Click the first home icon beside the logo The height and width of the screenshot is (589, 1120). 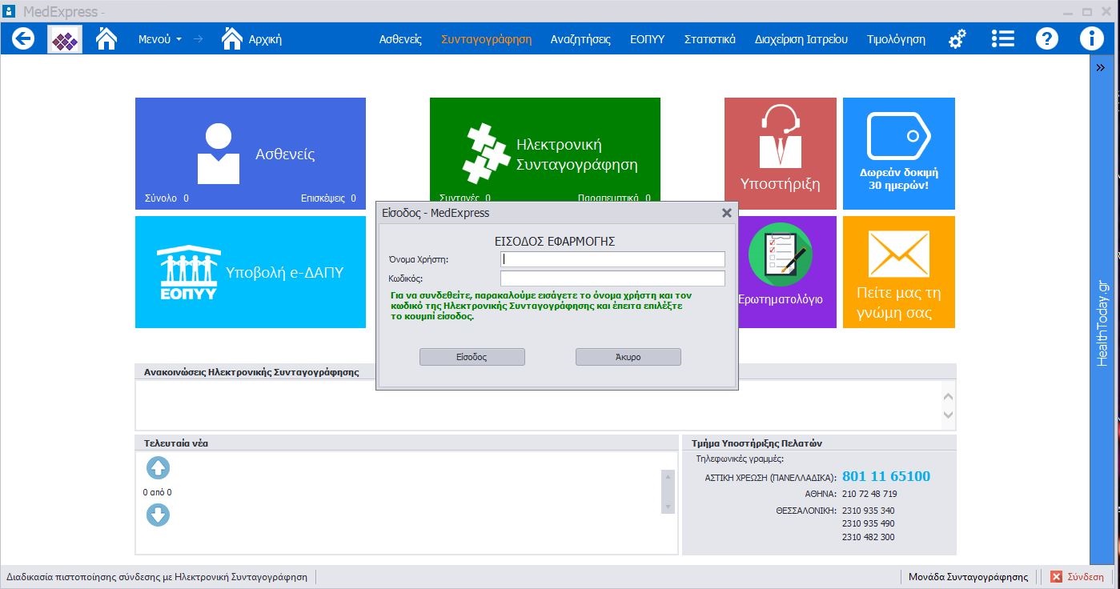[x=106, y=38]
